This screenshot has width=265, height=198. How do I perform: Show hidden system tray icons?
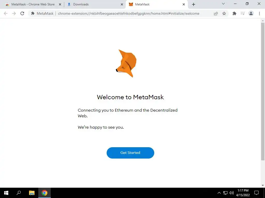pyautogui.click(x=219, y=193)
